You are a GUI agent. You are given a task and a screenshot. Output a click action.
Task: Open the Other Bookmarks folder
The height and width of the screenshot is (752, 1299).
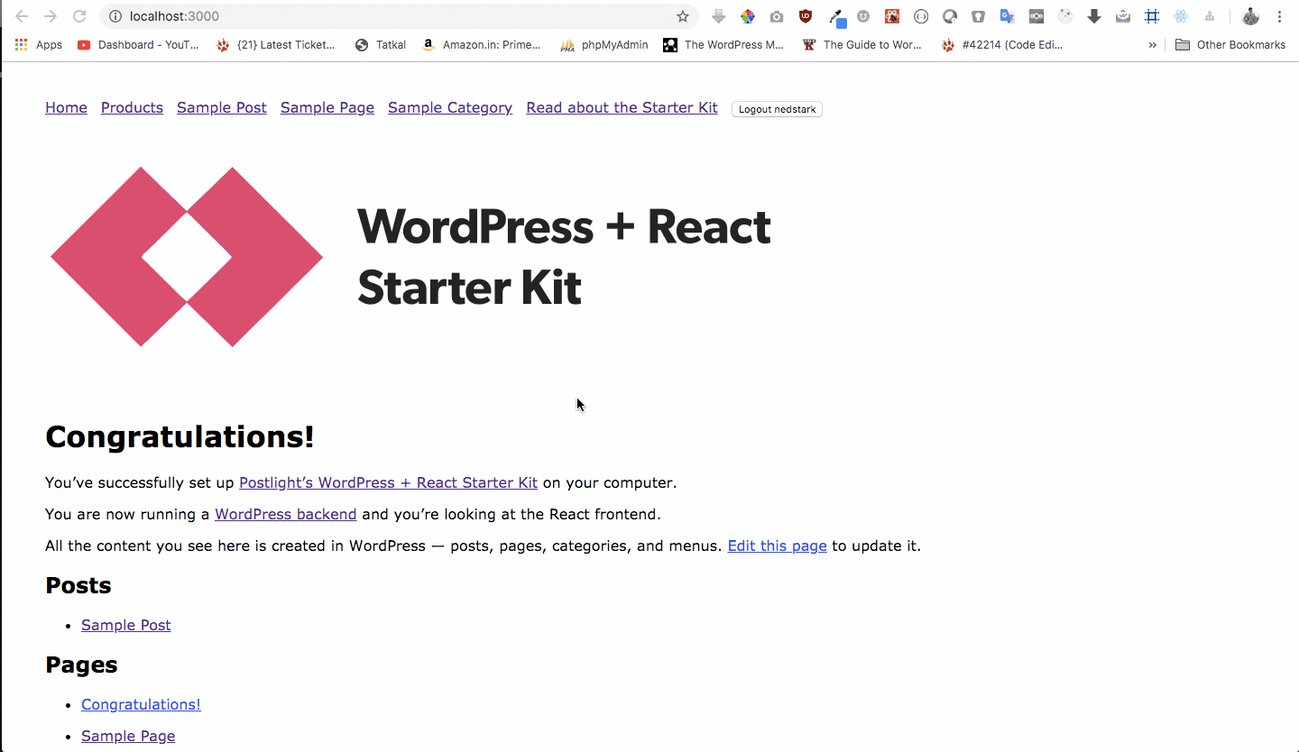pos(1230,44)
